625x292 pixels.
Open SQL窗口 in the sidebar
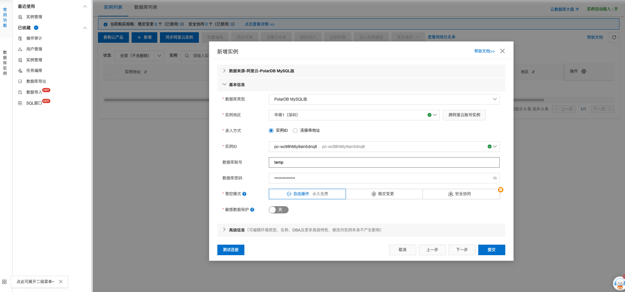(34, 103)
